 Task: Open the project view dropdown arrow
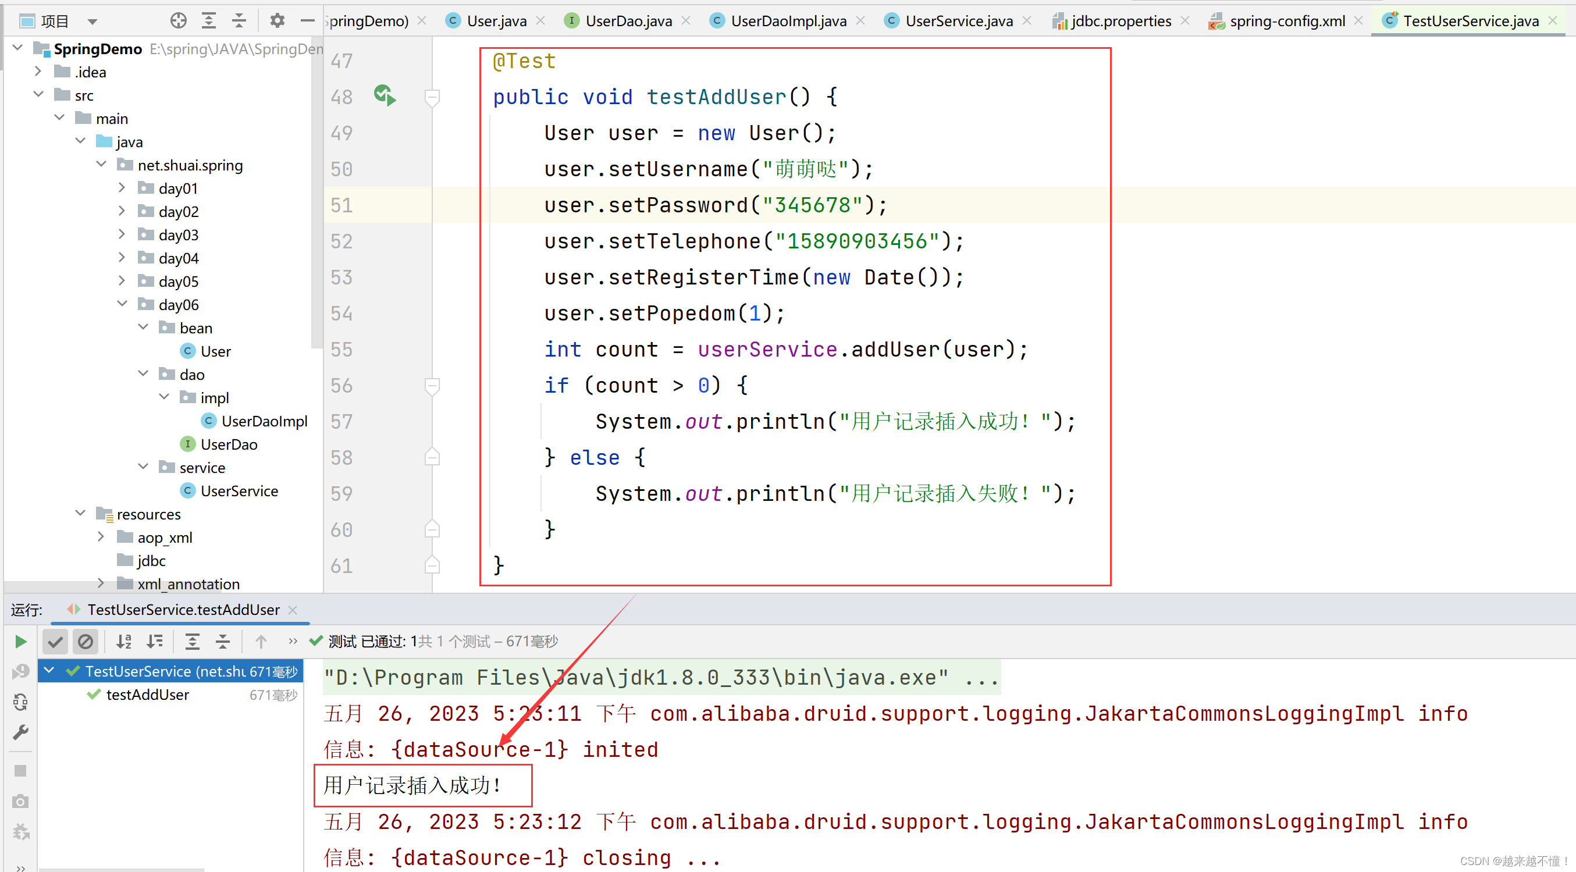point(93,22)
